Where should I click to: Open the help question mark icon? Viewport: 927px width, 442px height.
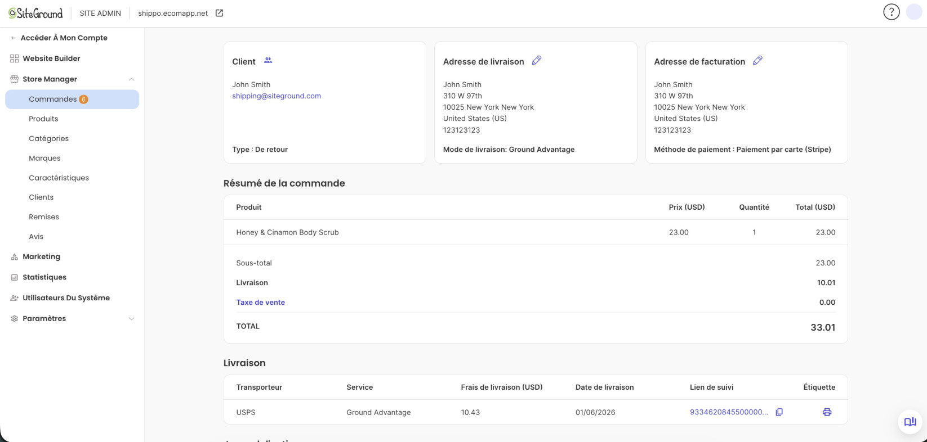coord(892,12)
